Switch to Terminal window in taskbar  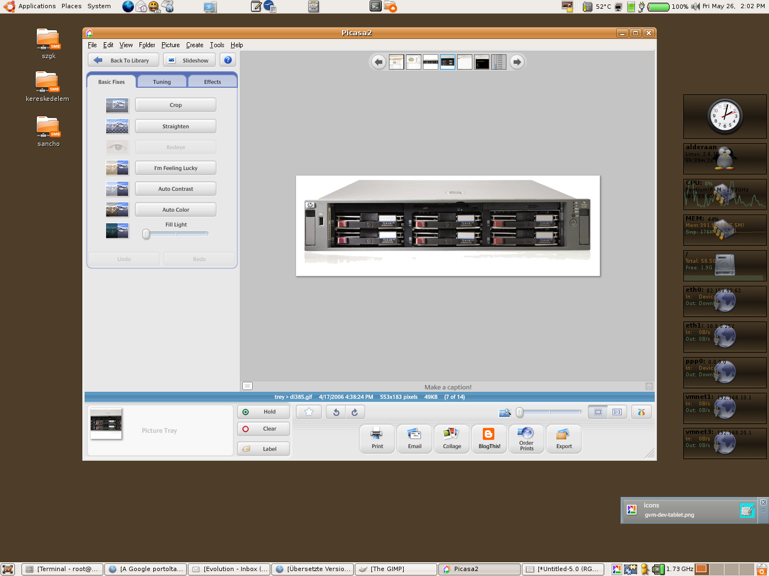pos(62,569)
